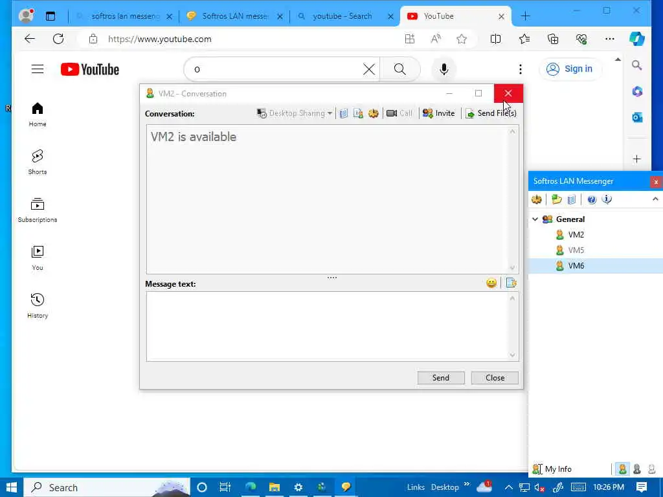This screenshot has width=663, height=497.
Task: Click conversation scrollbar down arrow
Action: (512, 268)
